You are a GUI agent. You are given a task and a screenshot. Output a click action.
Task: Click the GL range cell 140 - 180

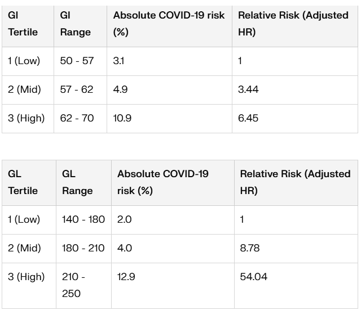click(83, 219)
